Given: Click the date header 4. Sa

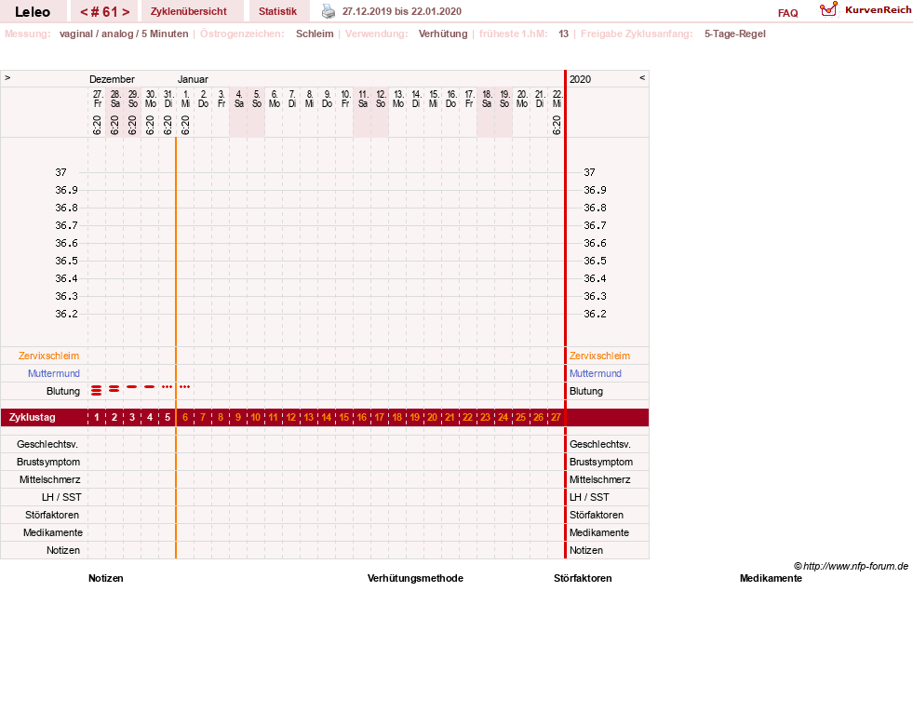Looking at the screenshot, I should point(239,99).
